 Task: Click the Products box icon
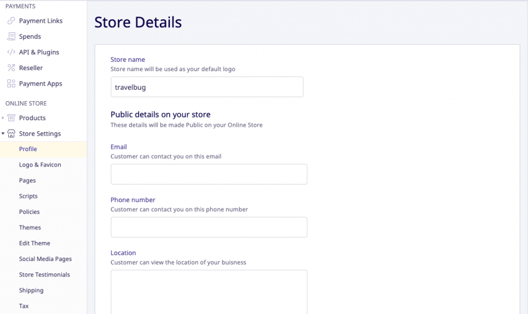(11, 118)
